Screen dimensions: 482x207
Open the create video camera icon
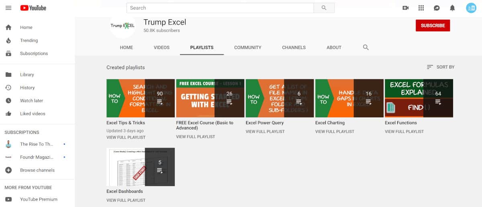[x=405, y=8]
